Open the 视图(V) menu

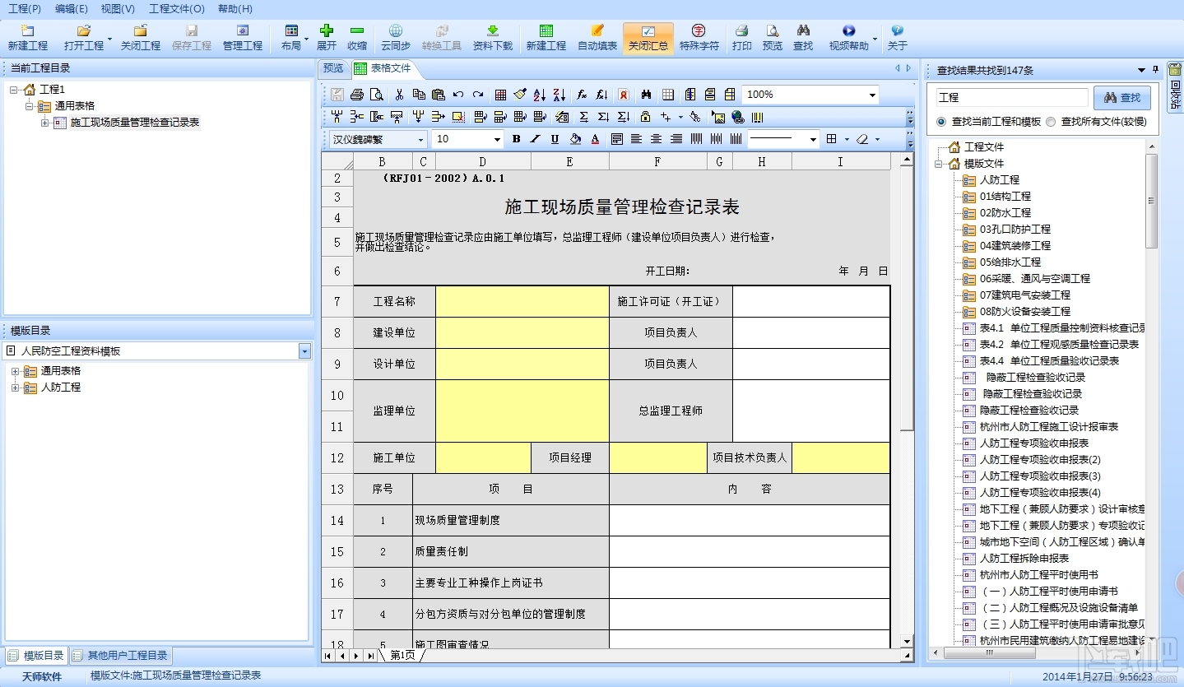click(118, 9)
